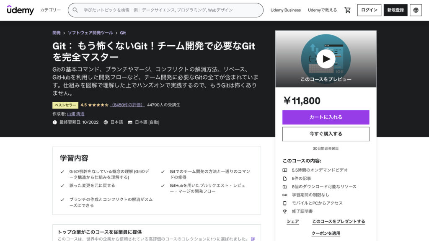Image resolution: width=429 pixels, height=241 pixels.
Task: Click the course preview thumbnail text このコースをプレビュー
Action: (326, 79)
